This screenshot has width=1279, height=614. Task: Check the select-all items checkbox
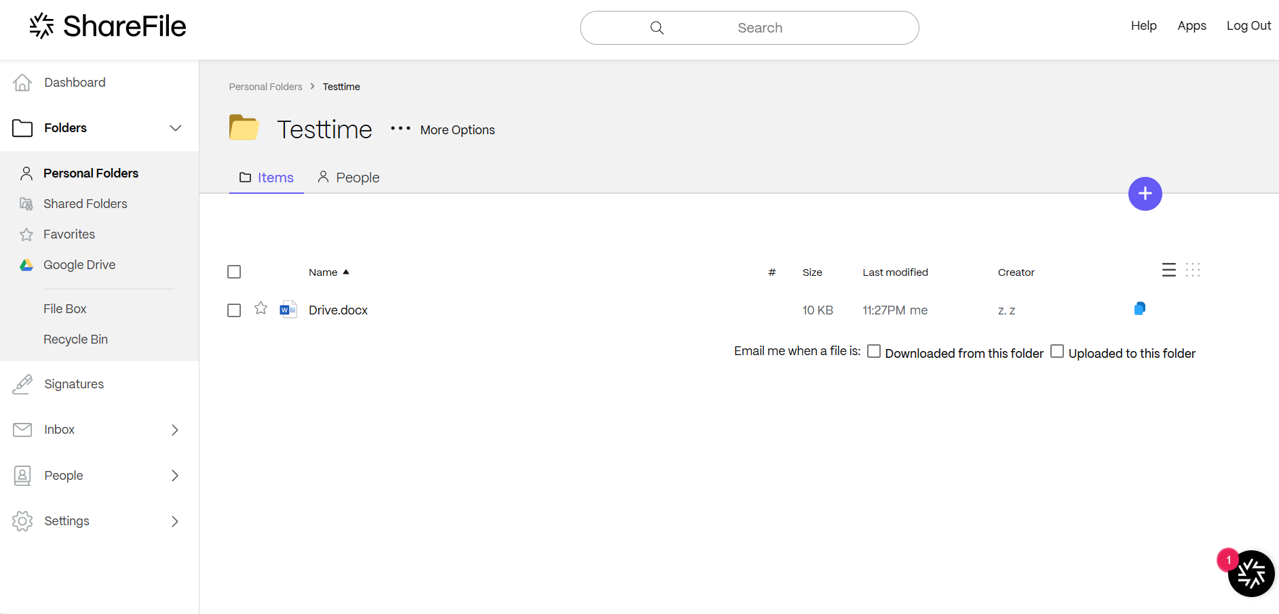tap(234, 272)
